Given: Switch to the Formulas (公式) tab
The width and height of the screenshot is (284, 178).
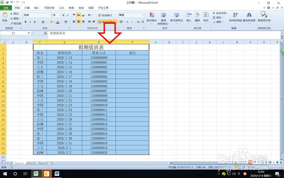Looking at the screenshot, I should click(61, 8).
